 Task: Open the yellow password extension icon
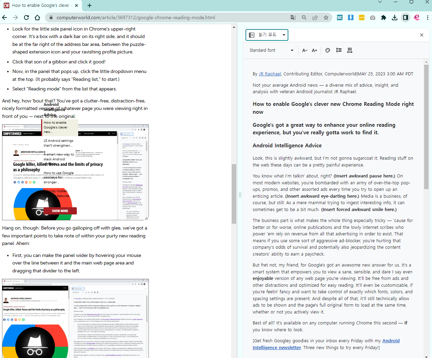point(362,17)
